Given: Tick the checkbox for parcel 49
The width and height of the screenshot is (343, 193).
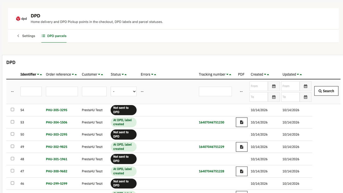Looking at the screenshot, I should tap(12, 146).
